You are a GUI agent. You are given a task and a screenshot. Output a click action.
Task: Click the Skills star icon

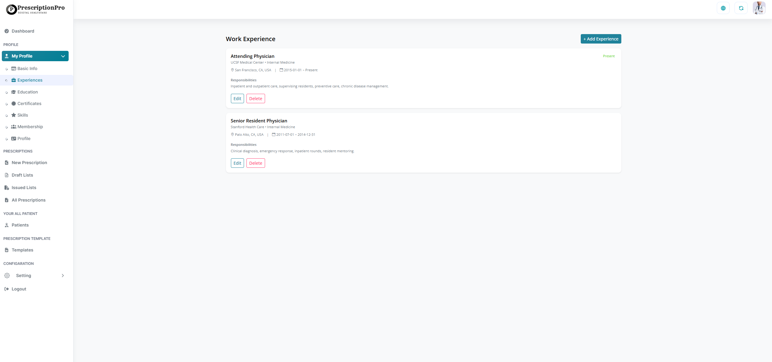click(13, 115)
